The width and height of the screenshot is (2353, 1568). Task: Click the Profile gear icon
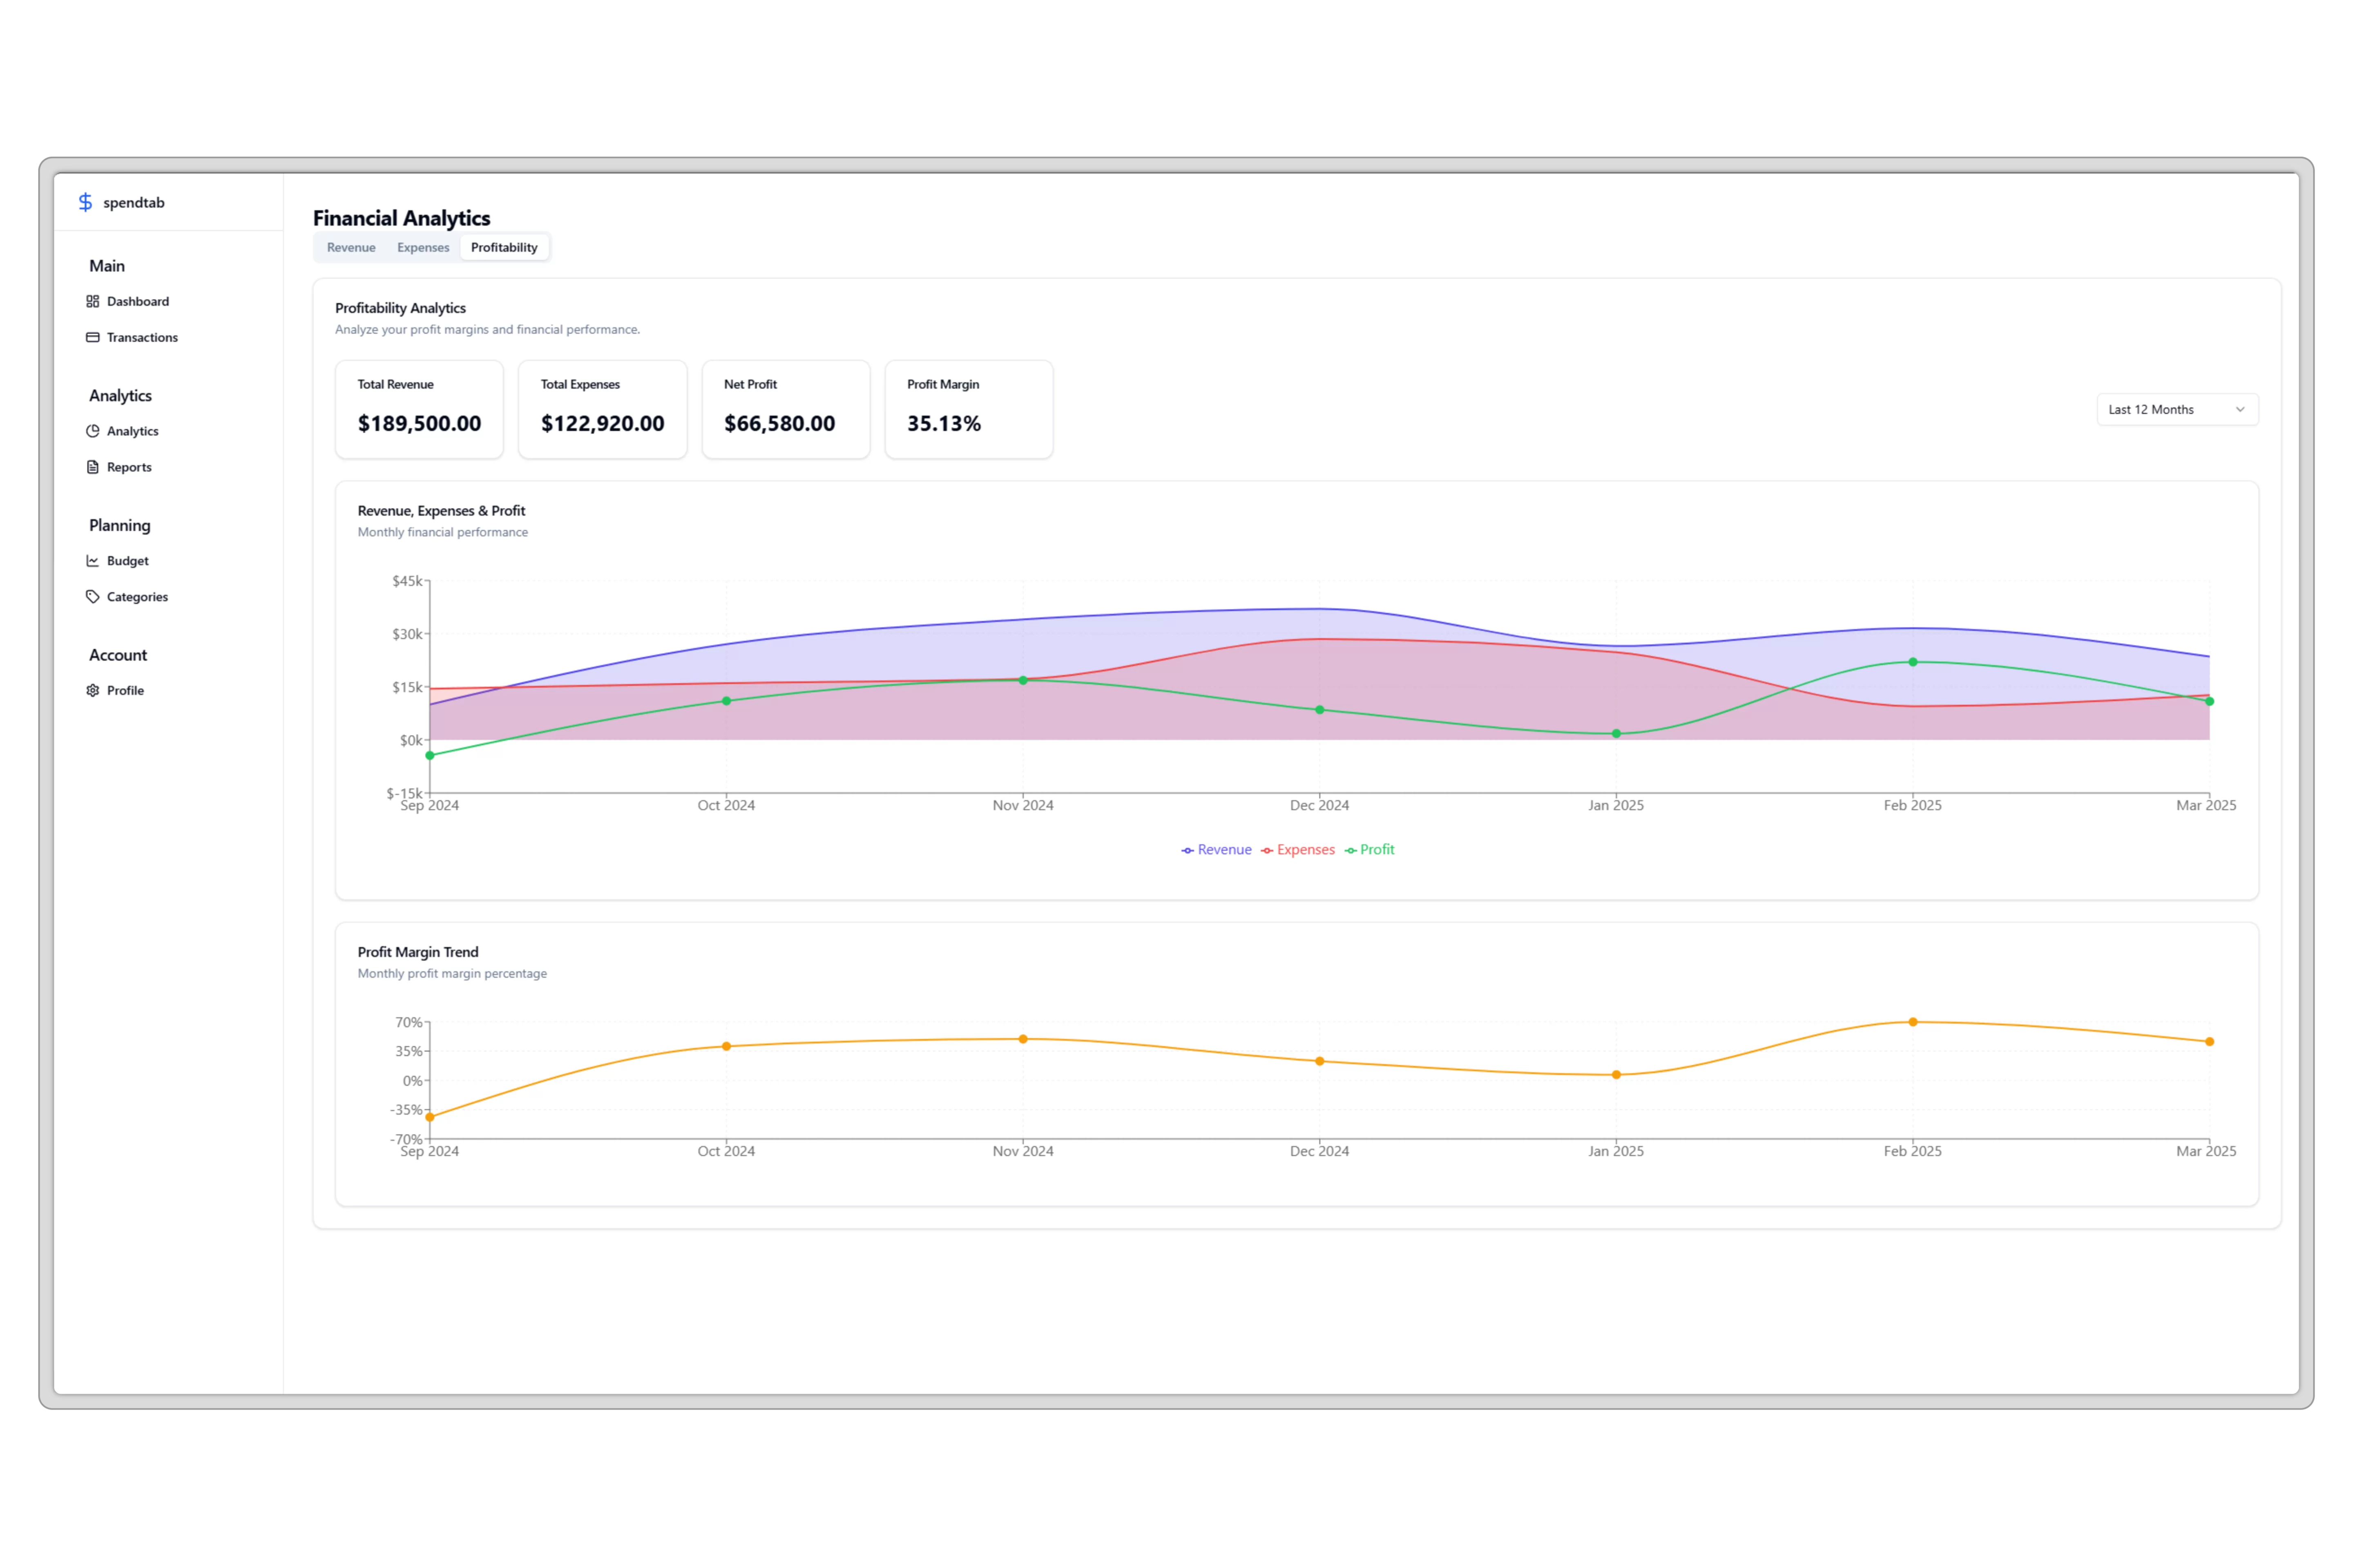coord(93,690)
